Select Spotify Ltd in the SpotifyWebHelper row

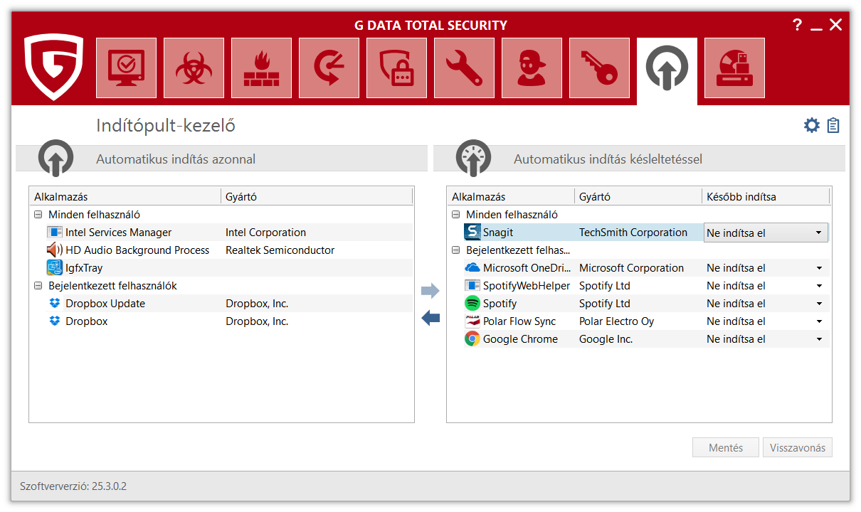click(605, 286)
